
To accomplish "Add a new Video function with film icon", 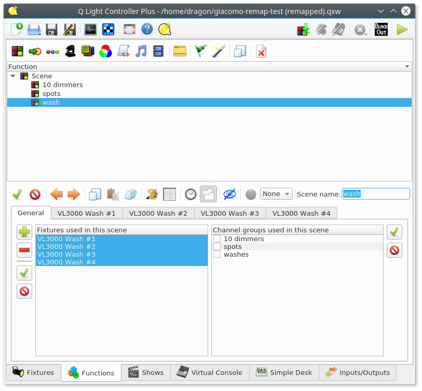I will [x=158, y=51].
